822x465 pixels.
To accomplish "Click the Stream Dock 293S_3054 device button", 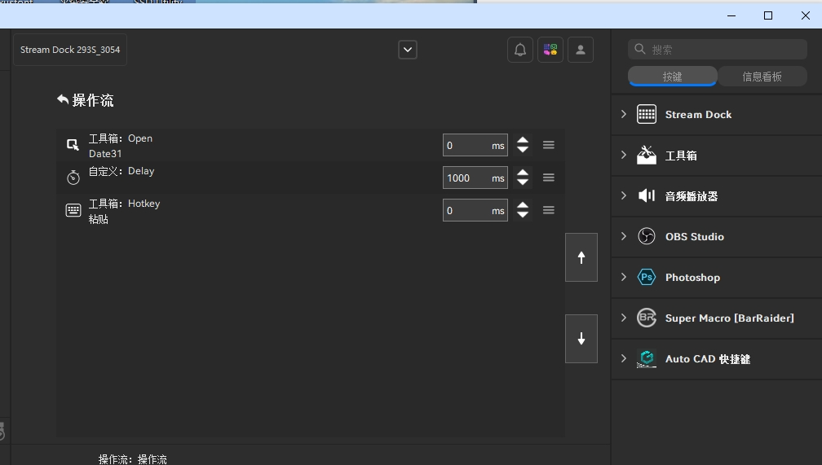I will point(70,50).
